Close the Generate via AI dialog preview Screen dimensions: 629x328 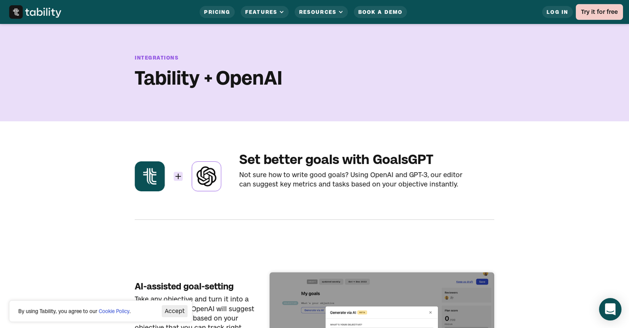point(430,313)
